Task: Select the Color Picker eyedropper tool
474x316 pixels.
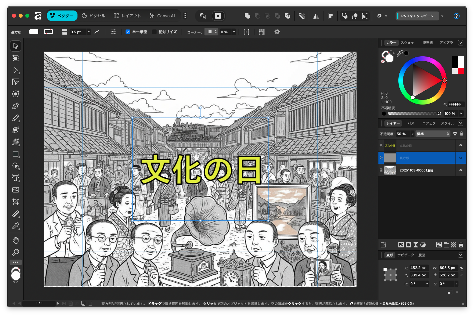Action: pyautogui.click(x=16, y=226)
